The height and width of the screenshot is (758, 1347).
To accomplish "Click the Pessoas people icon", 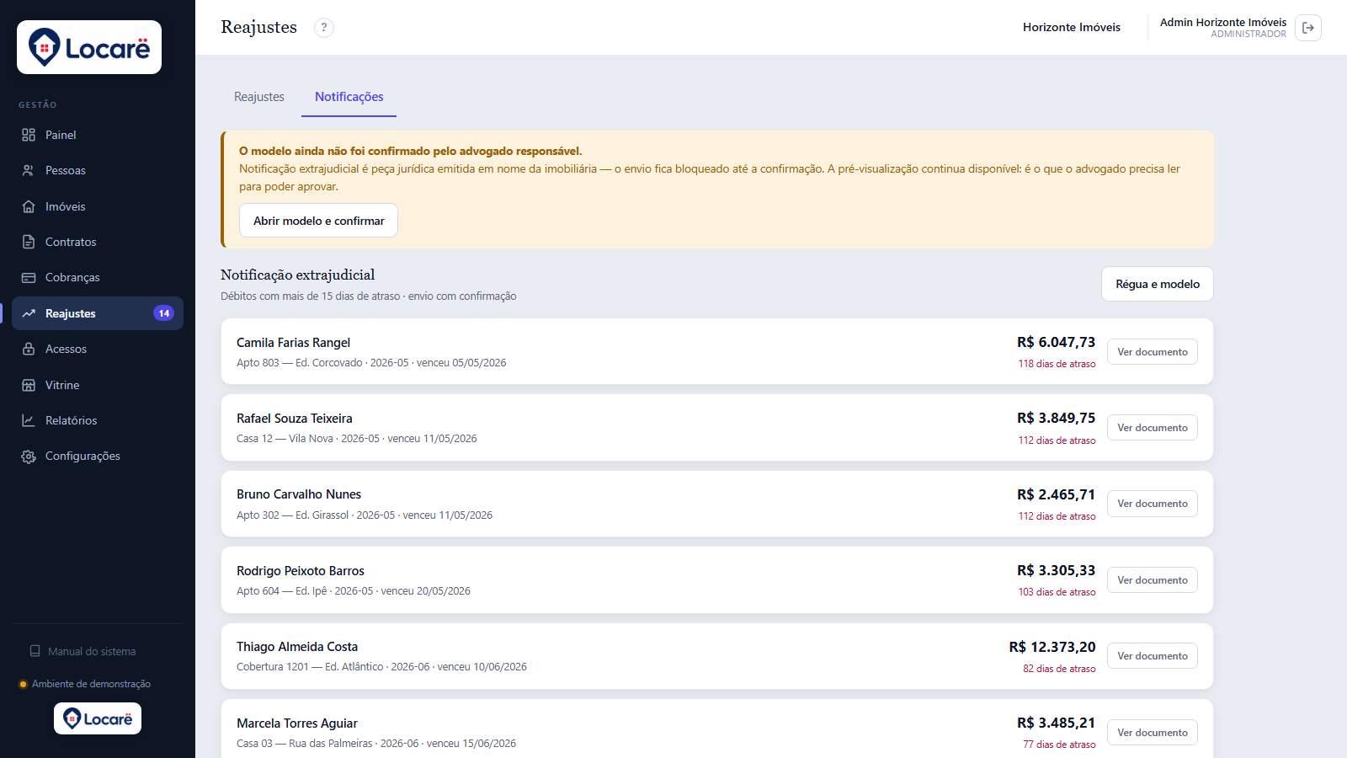I will (x=29, y=170).
